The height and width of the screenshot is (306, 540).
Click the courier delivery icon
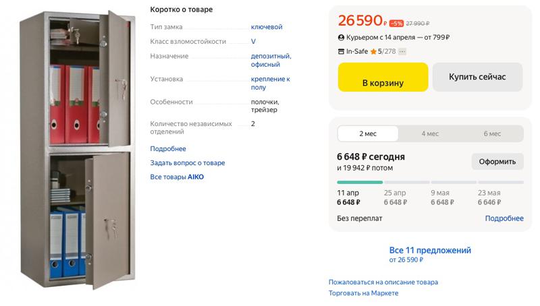coord(341,38)
